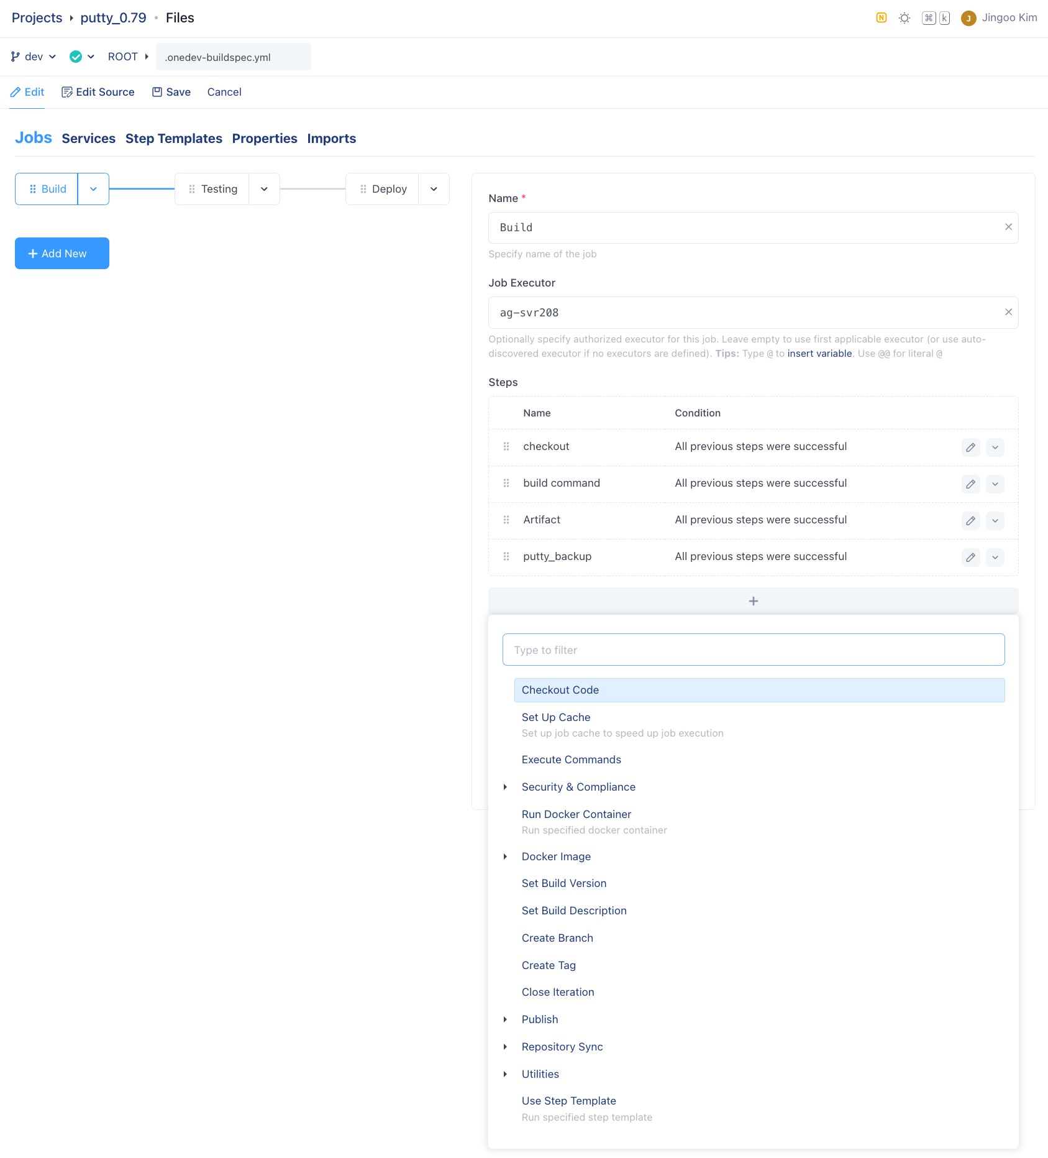Follow the insert variable link
This screenshot has height=1158, width=1048.
(x=819, y=354)
